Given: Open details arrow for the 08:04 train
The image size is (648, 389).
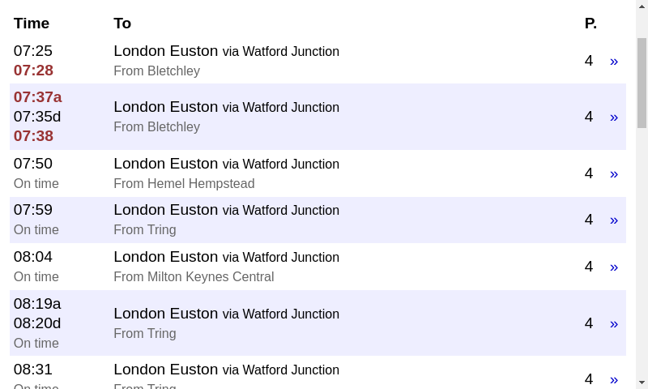Looking at the screenshot, I should [614, 267].
